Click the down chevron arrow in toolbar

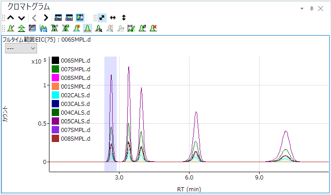pos(22,18)
